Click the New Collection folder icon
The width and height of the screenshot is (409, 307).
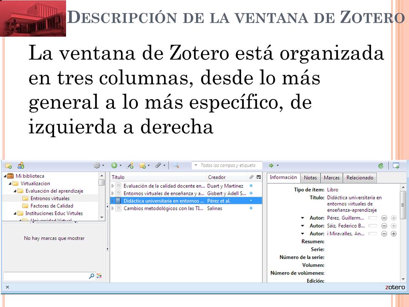pos(9,165)
